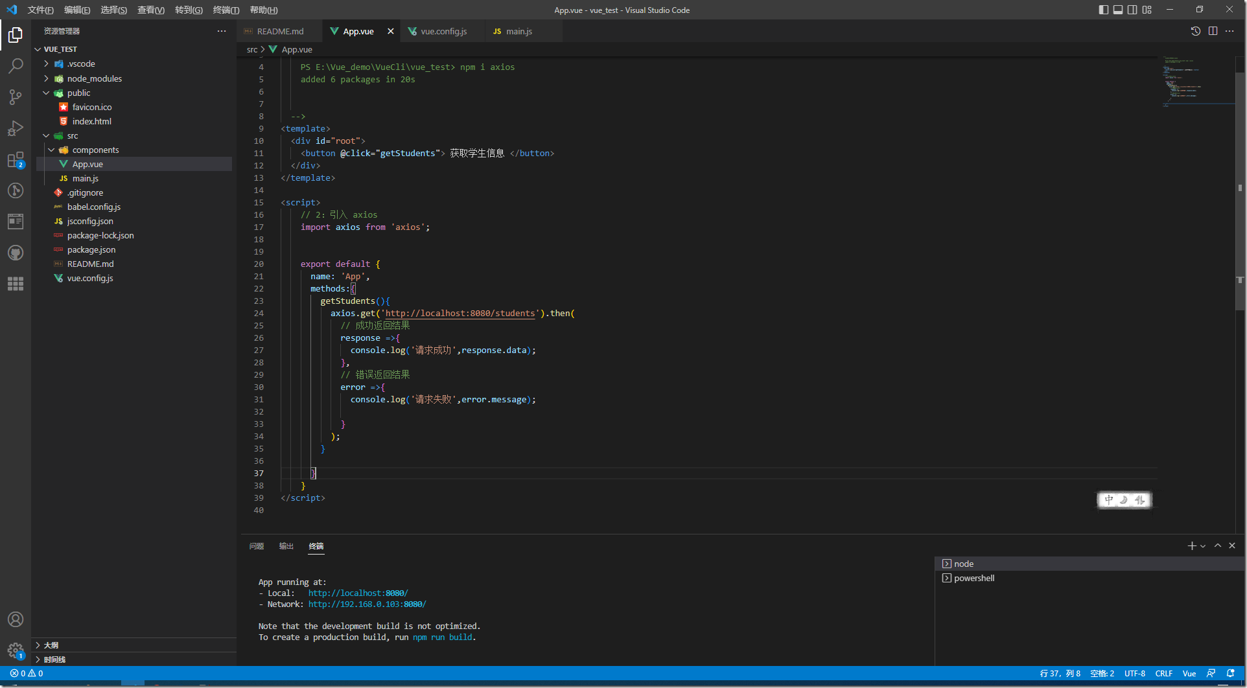Create a new terminal with plus icon
Image resolution: width=1247 pixels, height=688 pixels.
(x=1191, y=546)
